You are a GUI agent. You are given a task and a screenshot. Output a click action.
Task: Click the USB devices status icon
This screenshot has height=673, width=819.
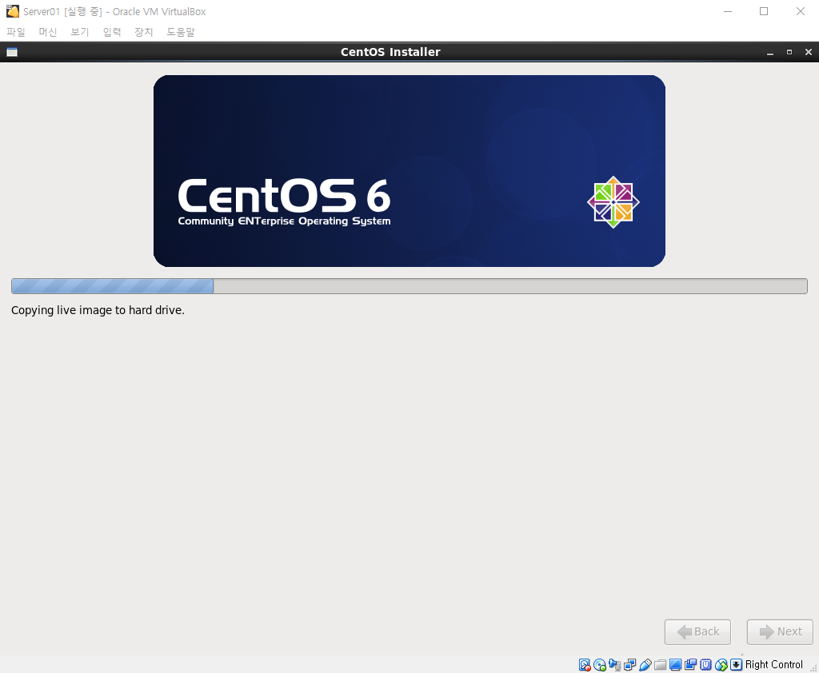tap(645, 665)
